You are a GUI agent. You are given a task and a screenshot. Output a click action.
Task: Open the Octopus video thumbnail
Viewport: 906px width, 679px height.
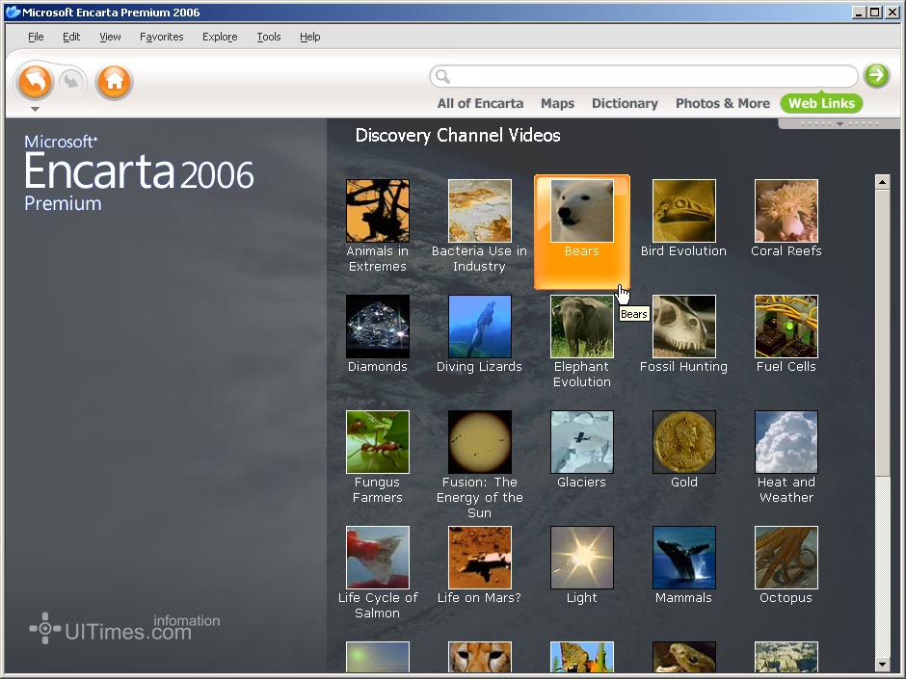tap(786, 558)
